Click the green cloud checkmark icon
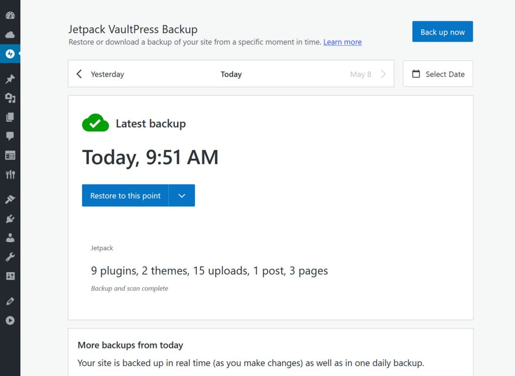 pos(95,123)
